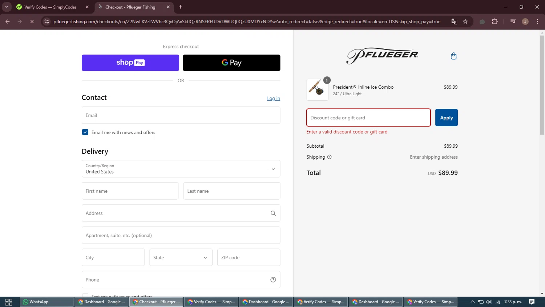545x307 pixels.
Task: Switch to first Dashboard - Google taskbar window
Action: [101, 302]
